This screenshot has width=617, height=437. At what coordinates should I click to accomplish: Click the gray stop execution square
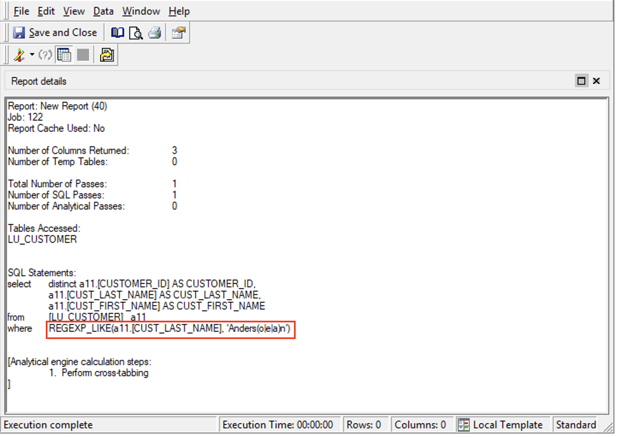coord(83,55)
